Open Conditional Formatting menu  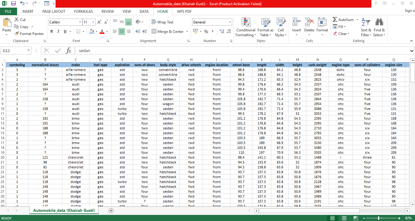click(x=246, y=27)
